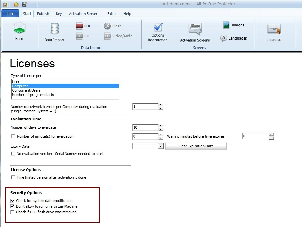The height and width of the screenshot is (227, 302).
Task: Click the Images icon in ribbon
Action: (x=227, y=25)
